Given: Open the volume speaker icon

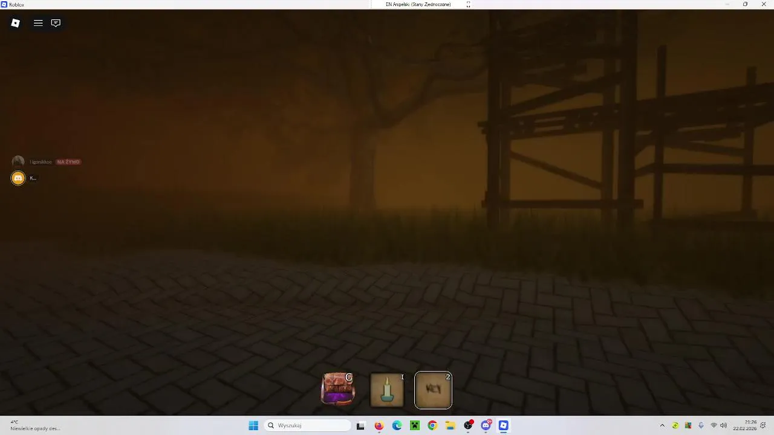Looking at the screenshot, I should pos(724,425).
